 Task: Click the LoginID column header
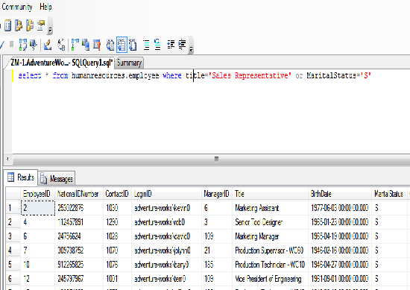pyautogui.click(x=166, y=194)
